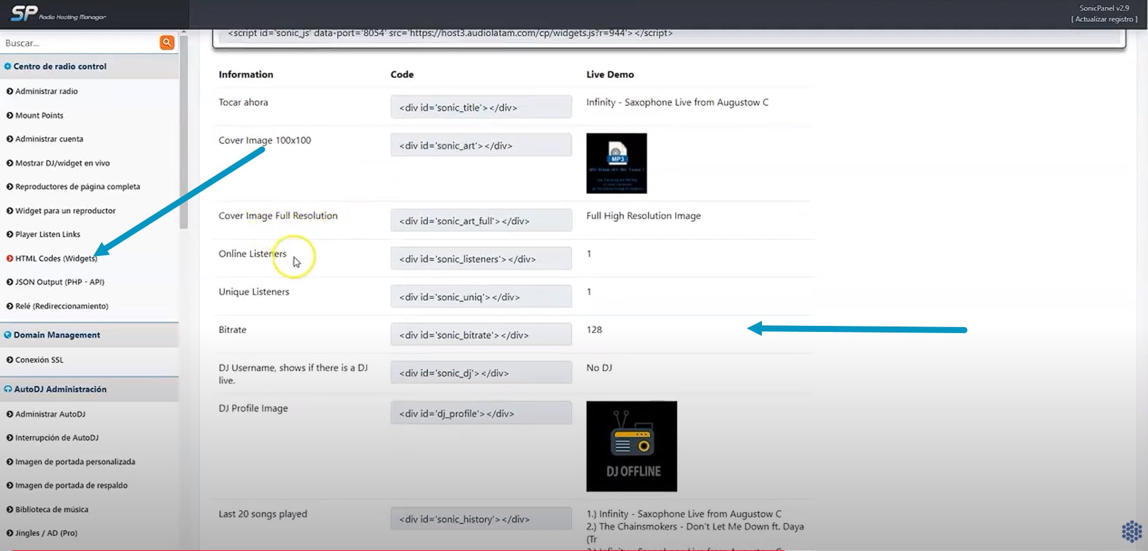Click the sonic_bitrate code field

[x=481, y=335]
